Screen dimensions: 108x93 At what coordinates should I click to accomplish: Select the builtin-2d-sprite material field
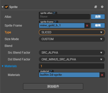pyautogui.click(x=69, y=75)
